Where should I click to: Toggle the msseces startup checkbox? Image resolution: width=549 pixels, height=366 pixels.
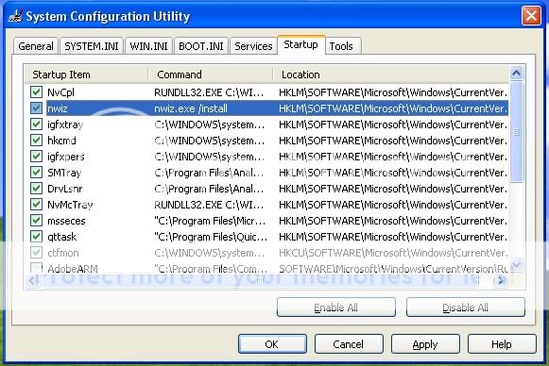coord(36,221)
